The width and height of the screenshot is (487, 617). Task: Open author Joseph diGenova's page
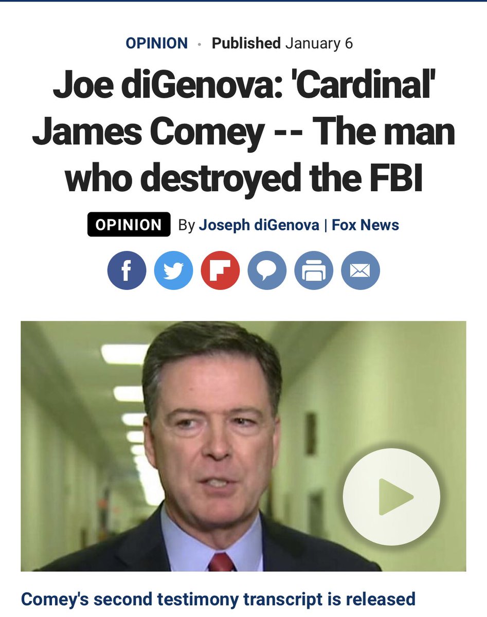click(x=259, y=225)
